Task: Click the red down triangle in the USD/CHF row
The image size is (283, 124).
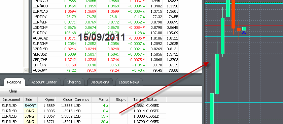Action: coord(144,27)
